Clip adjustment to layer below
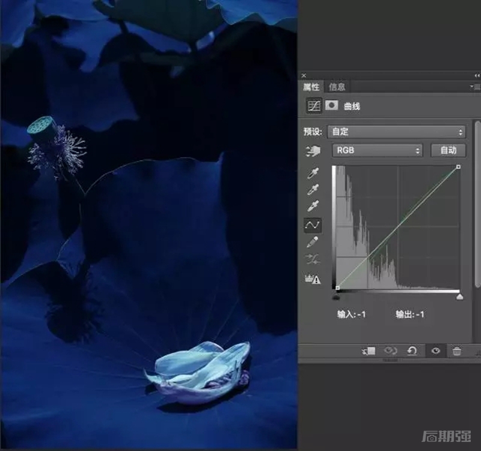The image size is (481, 451). (369, 351)
